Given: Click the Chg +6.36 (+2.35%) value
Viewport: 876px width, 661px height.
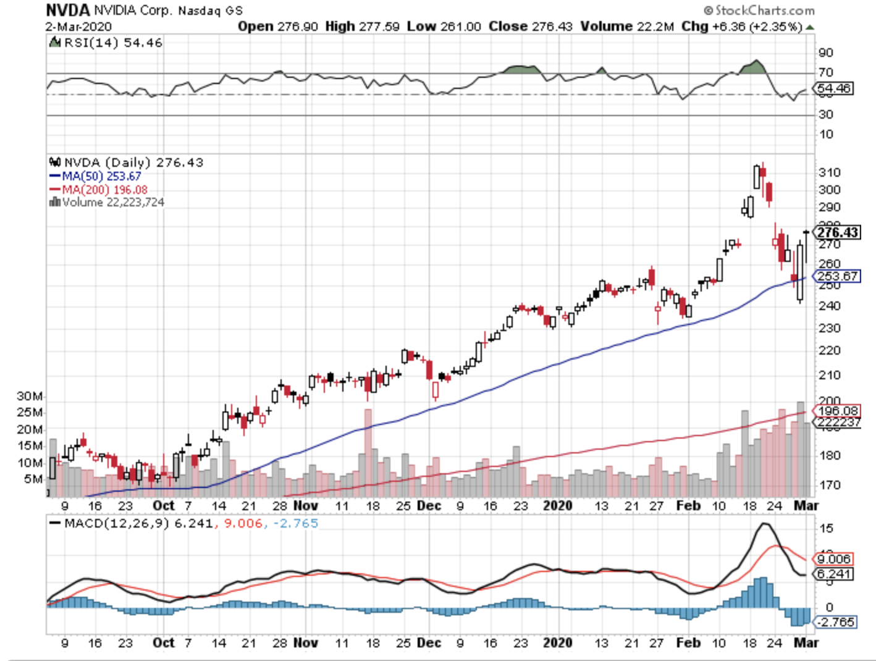Looking at the screenshot, I should (x=741, y=27).
